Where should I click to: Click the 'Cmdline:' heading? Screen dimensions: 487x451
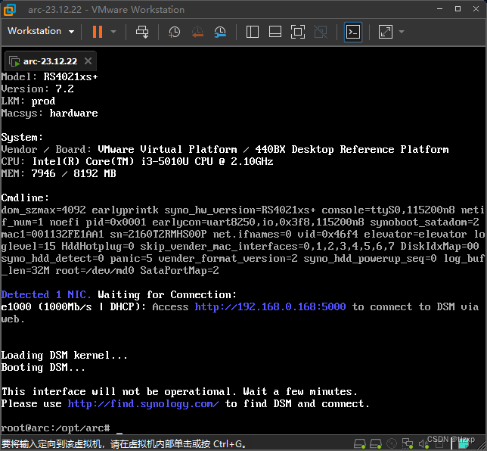25,198
